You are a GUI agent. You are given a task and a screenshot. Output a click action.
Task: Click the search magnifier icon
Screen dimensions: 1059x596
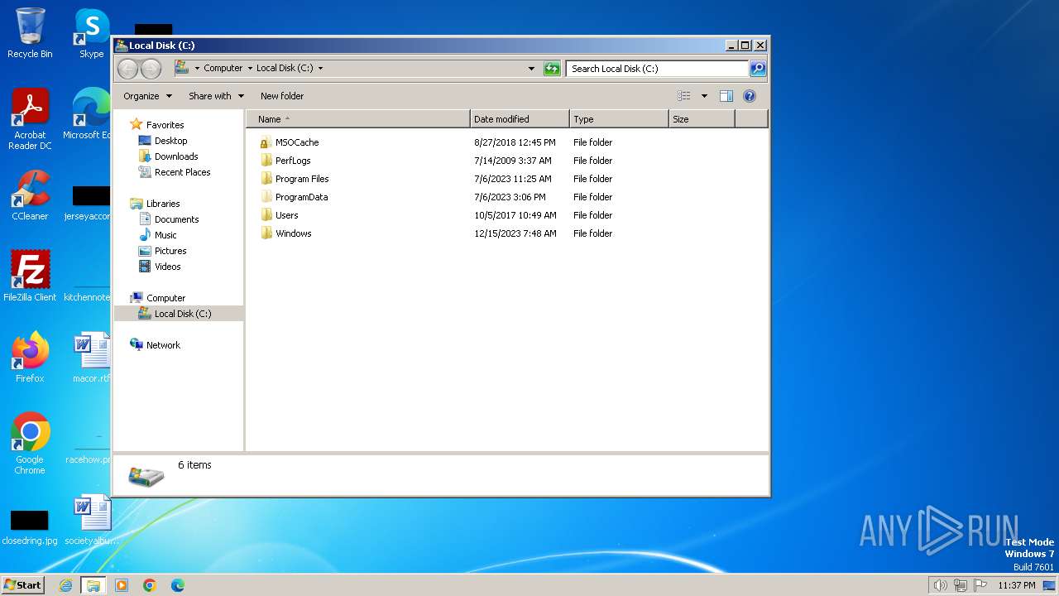click(x=758, y=69)
